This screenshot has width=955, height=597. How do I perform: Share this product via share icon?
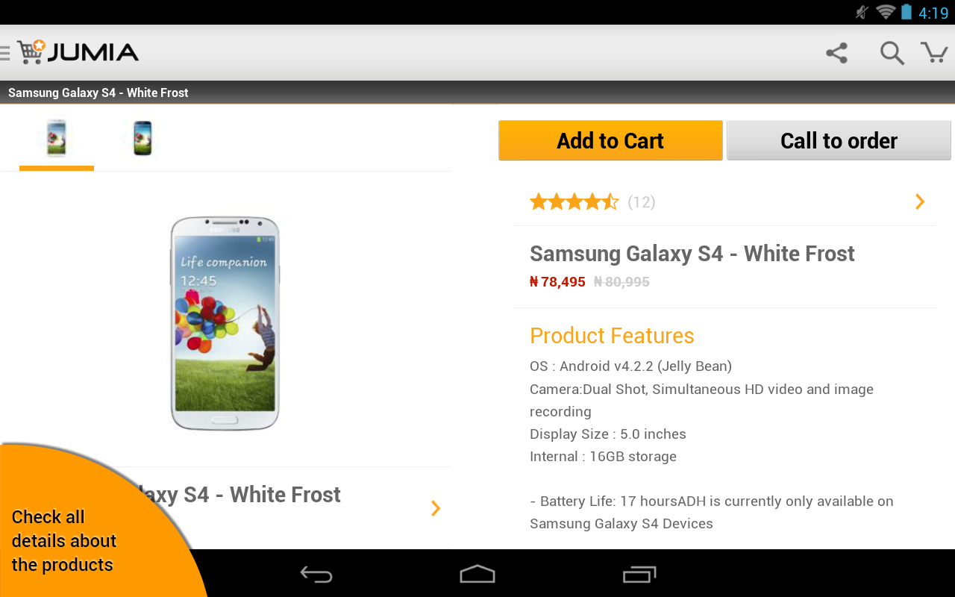(x=837, y=53)
